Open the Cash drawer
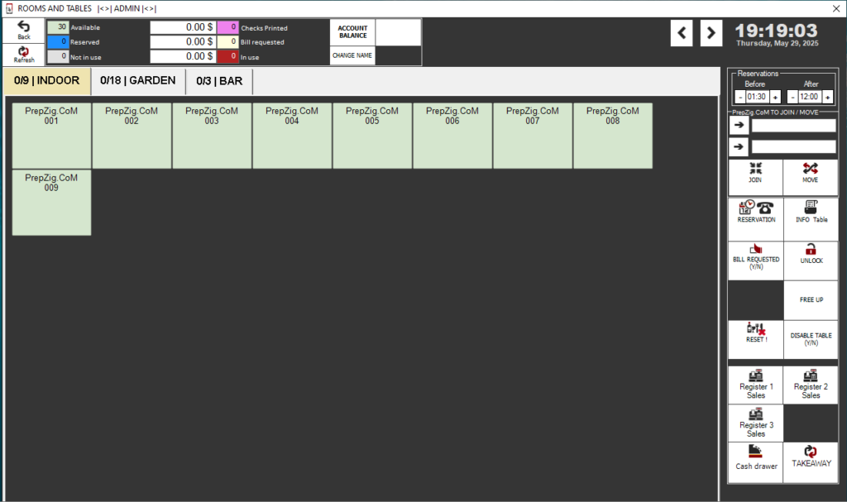Viewport: 847px width, 502px height. [x=756, y=462]
